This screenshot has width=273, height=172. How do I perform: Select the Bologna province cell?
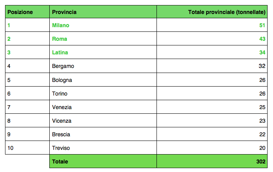click(x=103, y=80)
